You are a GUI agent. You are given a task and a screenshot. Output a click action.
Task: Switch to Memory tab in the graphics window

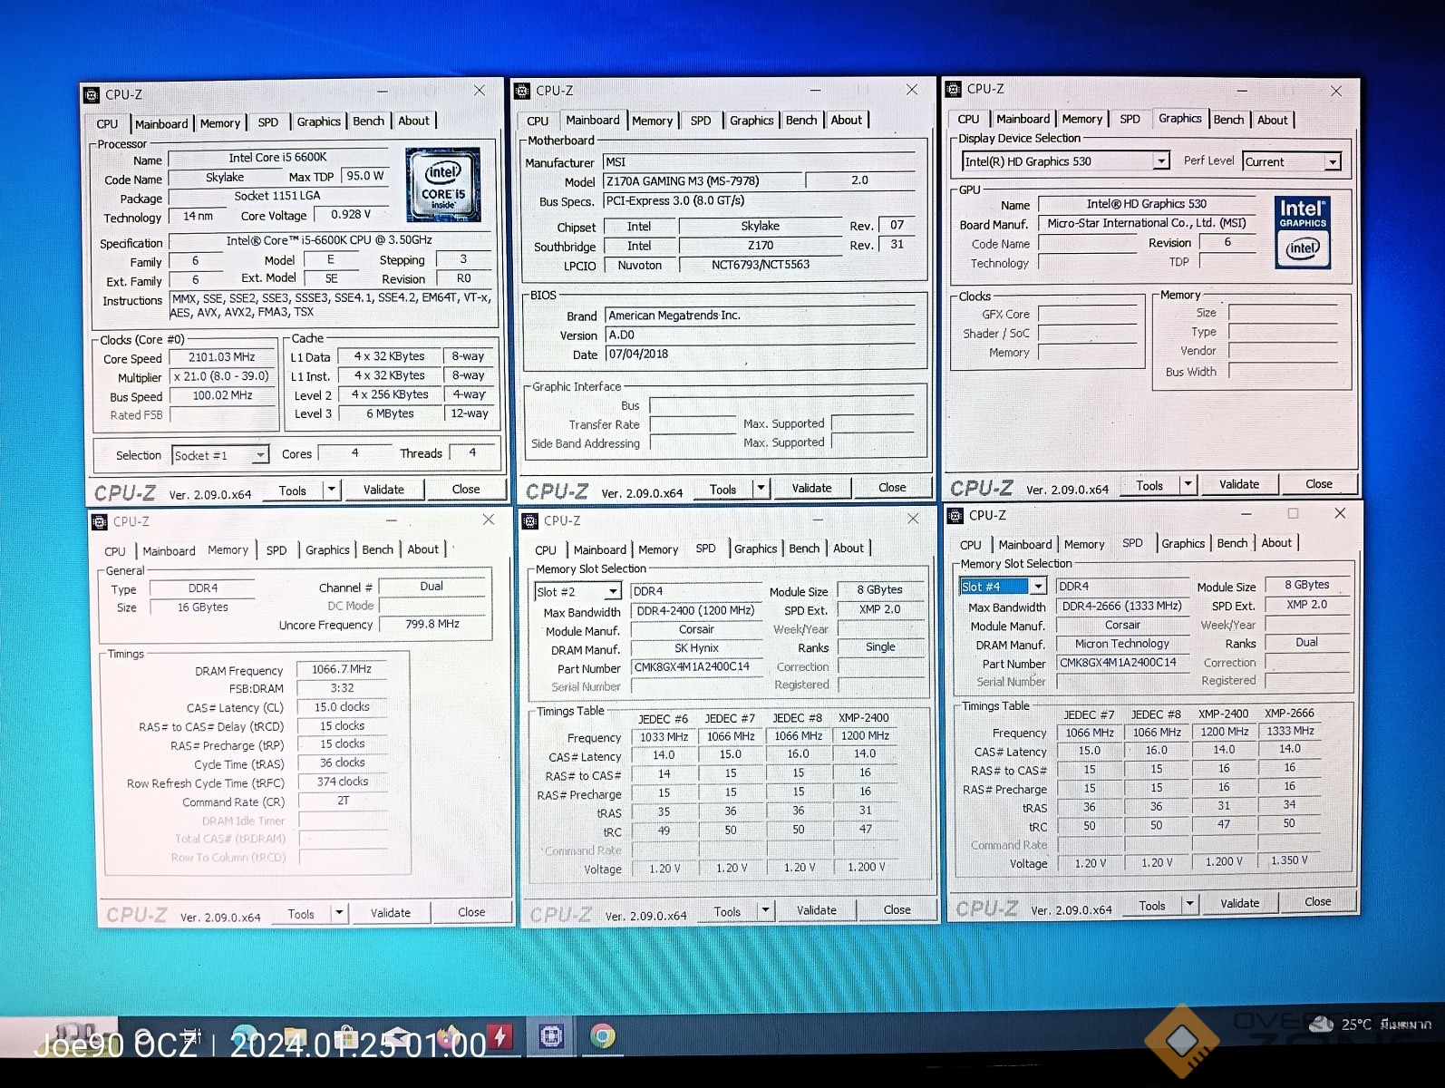[1081, 119]
